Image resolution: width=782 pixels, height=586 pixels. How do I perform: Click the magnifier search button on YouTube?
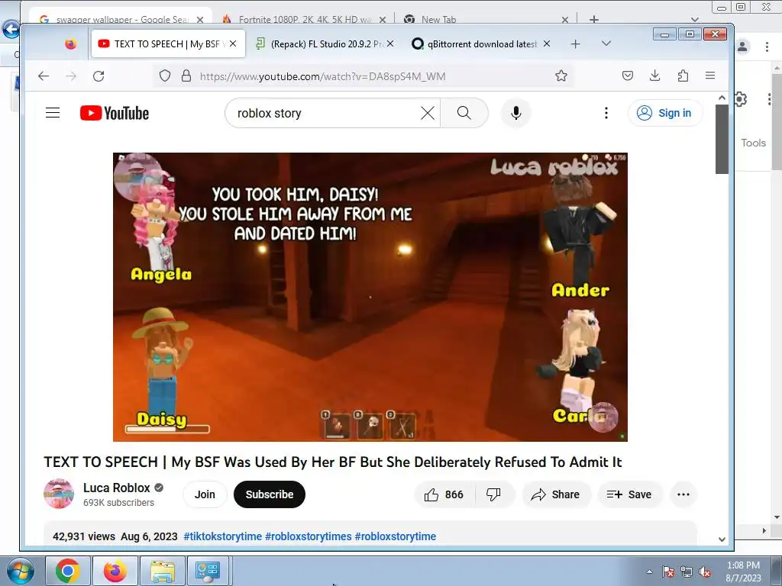coord(464,113)
